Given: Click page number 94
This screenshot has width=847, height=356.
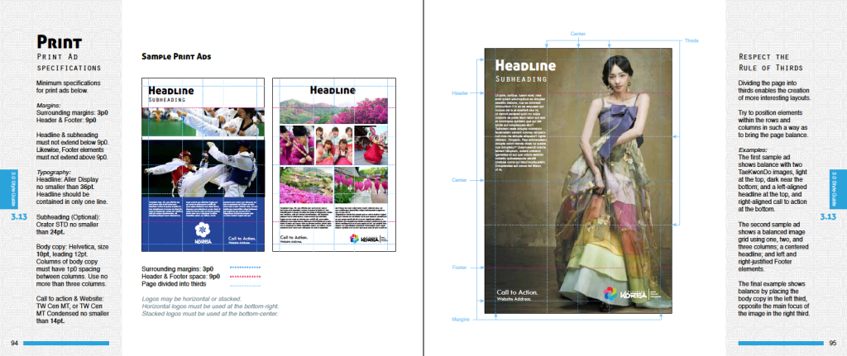Looking at the screenshot, I should (15, 343).
